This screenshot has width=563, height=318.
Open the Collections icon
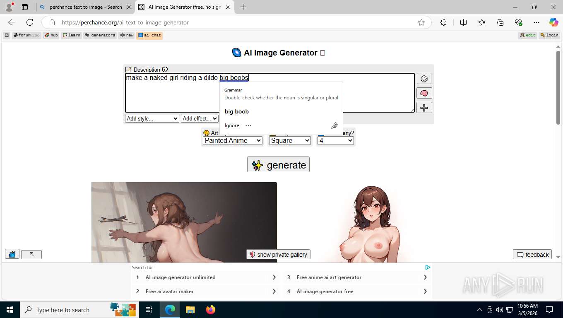coord(500,22)
